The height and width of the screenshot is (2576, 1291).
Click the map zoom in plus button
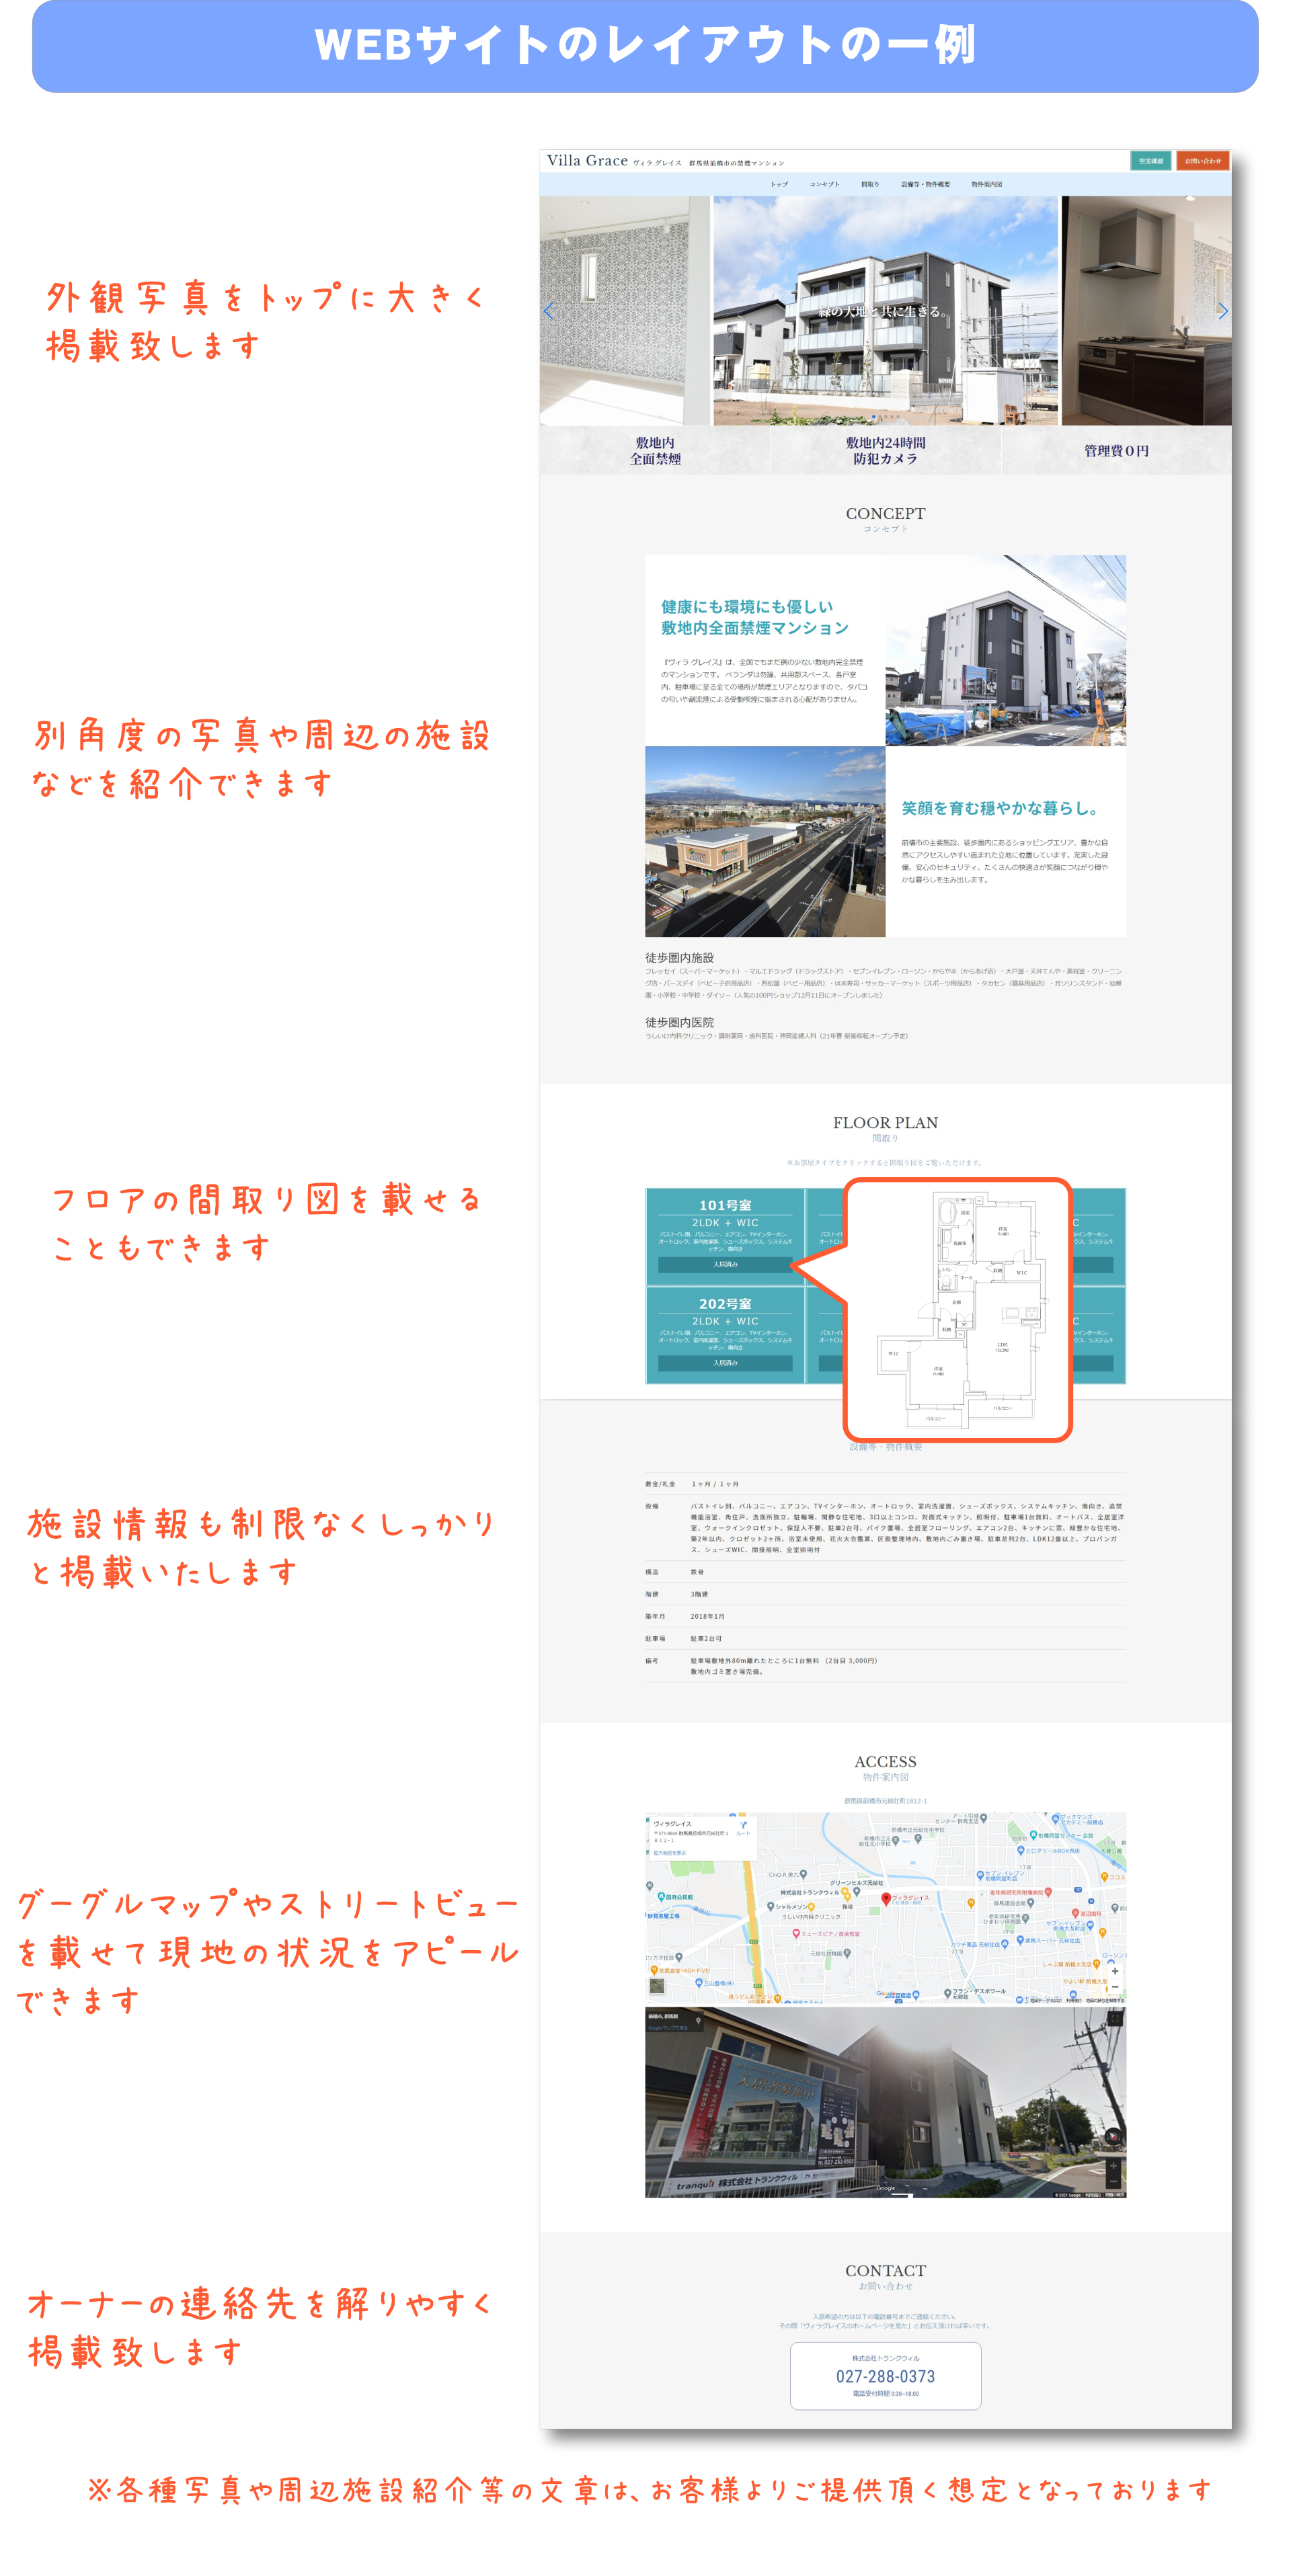[1115, 1972]
